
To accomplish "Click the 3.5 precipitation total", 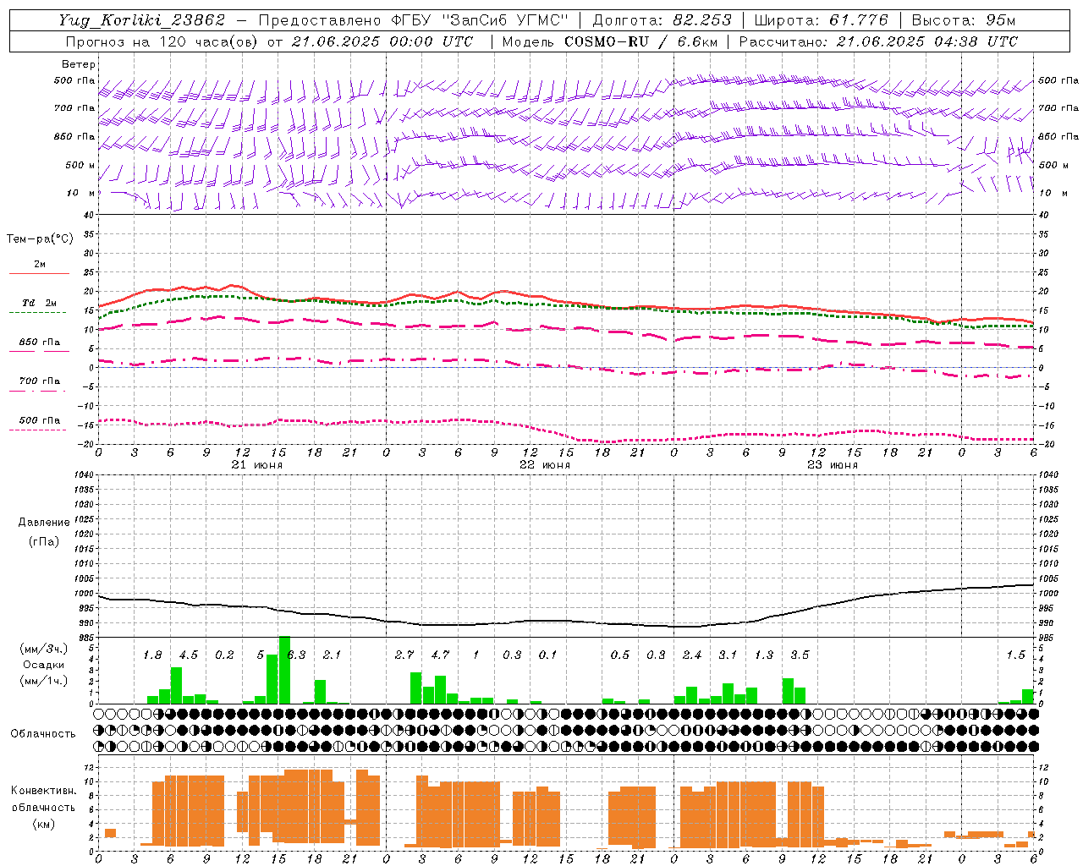I will [800, 655].
